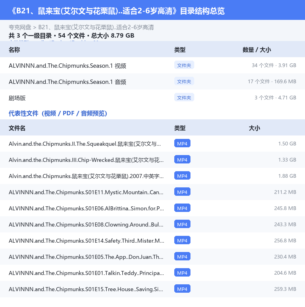Select file S01E15.Tree.House
This screenshot has width=305, height=307.
tap(86, 289)
